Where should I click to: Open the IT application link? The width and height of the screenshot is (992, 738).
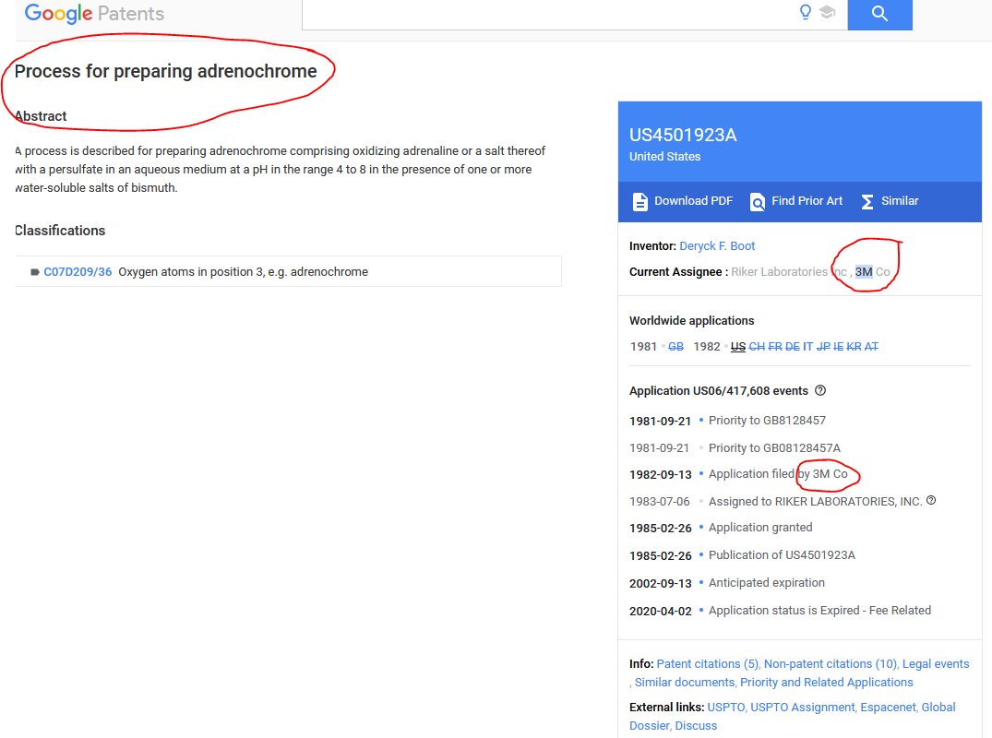[x=807, y=347]
